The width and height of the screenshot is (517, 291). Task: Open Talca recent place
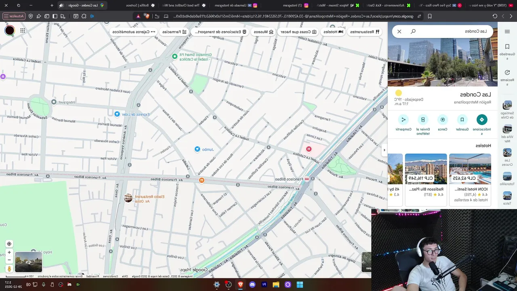pos(507,198)
